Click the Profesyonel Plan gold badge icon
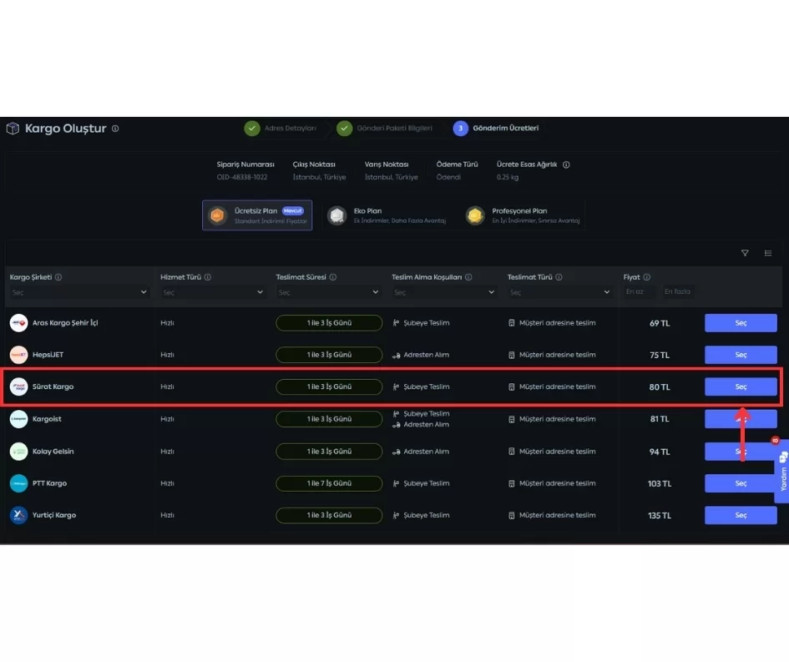This screenshot has width=789, height=662. click(x=475, y=216)
